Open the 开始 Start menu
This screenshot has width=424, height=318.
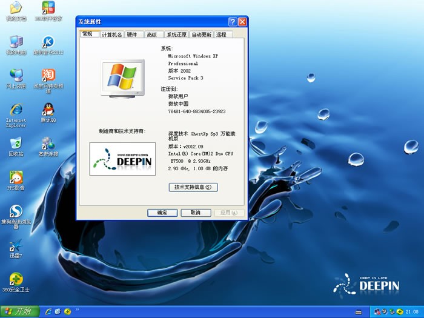[x=20, y=311]
